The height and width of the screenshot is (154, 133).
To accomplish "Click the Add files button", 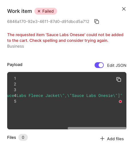I will click(x=112, y=139).
